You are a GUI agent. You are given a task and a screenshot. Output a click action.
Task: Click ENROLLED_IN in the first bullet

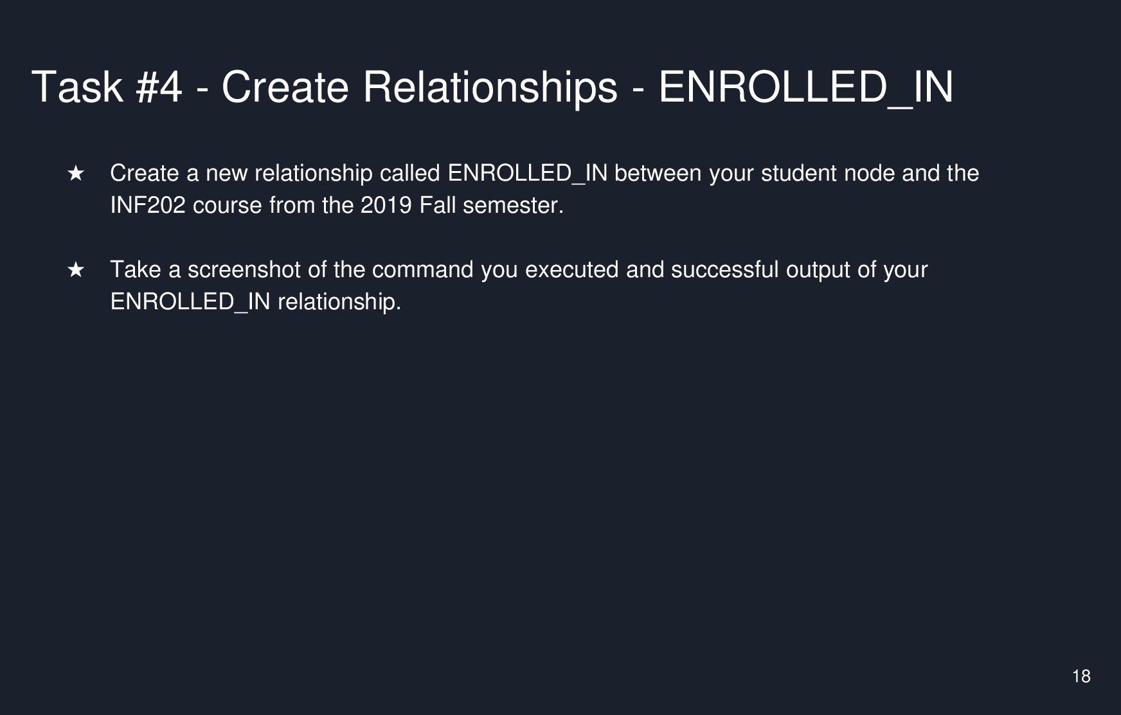(x=527, y=174)
